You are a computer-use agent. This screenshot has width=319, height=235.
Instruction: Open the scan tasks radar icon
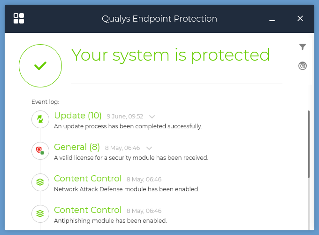(x=303, y=66)
